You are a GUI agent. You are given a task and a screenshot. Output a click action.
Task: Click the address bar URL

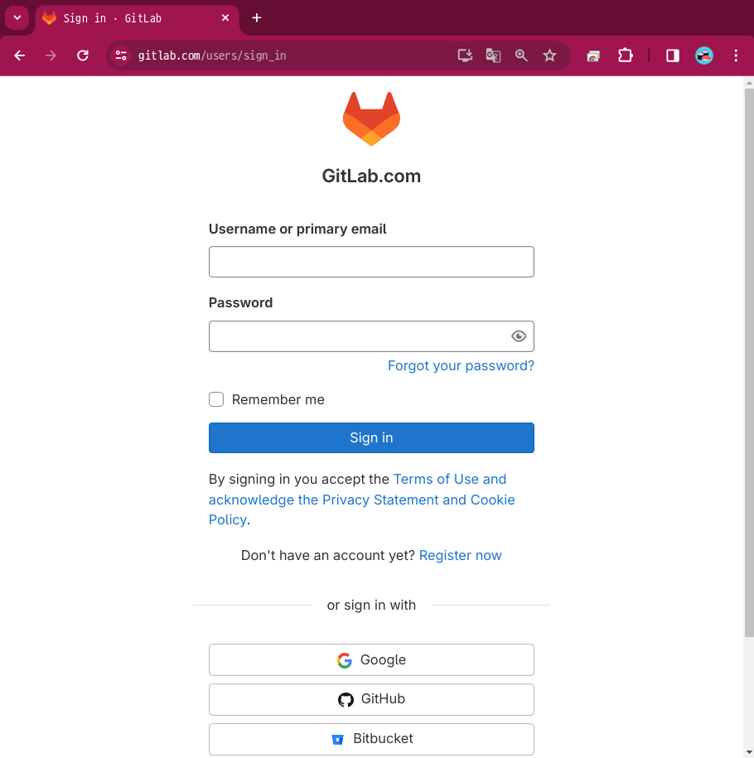click(x=212, y=56)
